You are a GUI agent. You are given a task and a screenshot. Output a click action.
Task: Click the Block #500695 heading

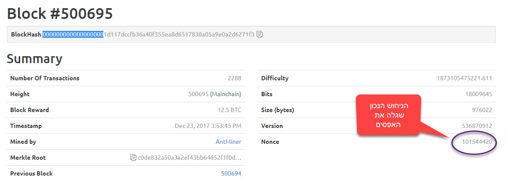(60, 14)
